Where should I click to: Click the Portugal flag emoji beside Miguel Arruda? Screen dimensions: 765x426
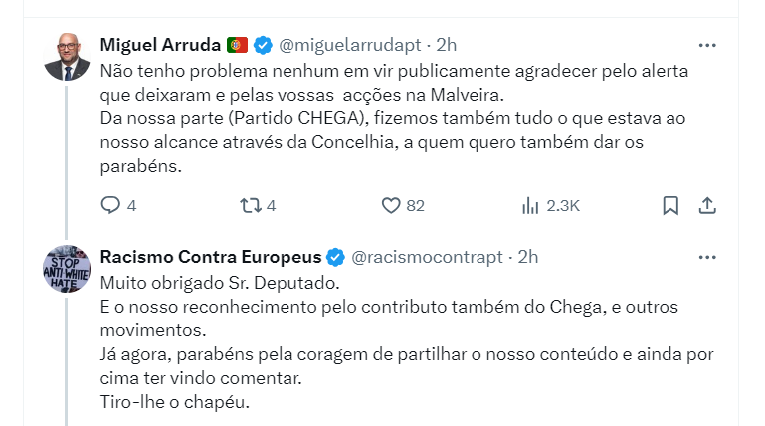237,45
